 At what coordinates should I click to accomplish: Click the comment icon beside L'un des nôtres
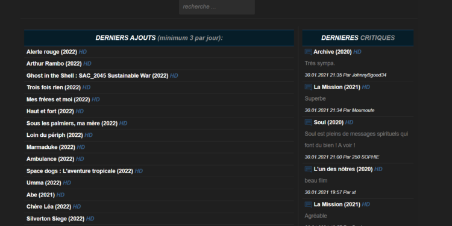(308, 169)
